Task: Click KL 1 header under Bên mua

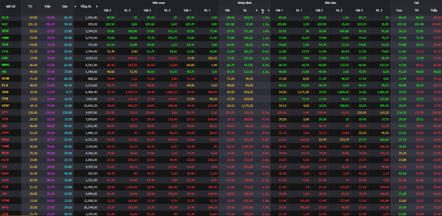Action: [x=207, y=10]
